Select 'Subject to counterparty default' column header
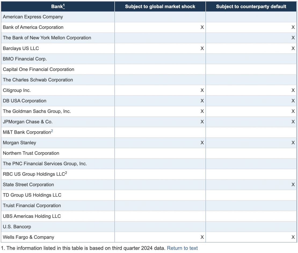The width and height of the screenshot is (298, 253). (251, 6)
